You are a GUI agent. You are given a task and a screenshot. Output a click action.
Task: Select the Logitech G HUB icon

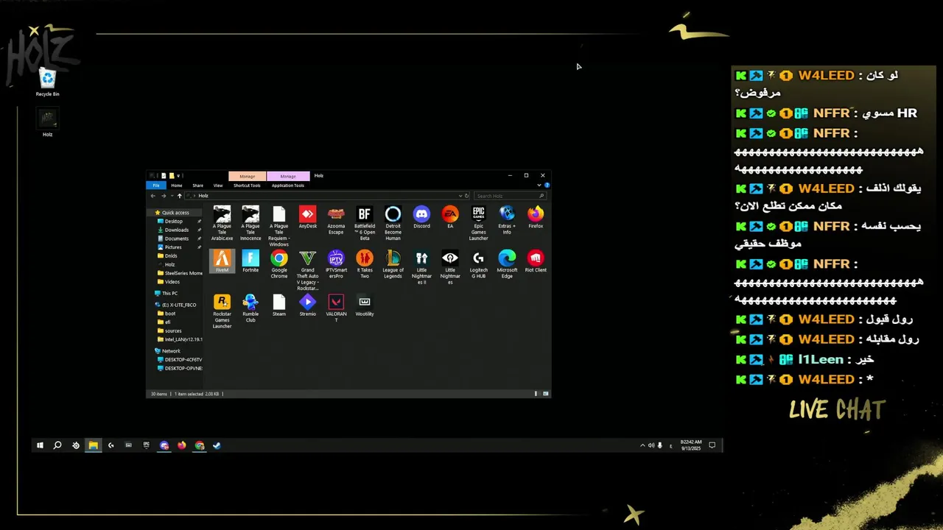(479, 264)
